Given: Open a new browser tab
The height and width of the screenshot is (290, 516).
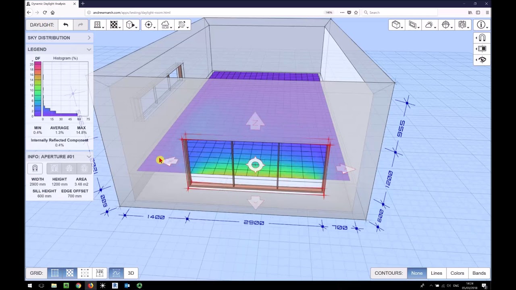Looking at the screenshot, I should pos(83,4).
